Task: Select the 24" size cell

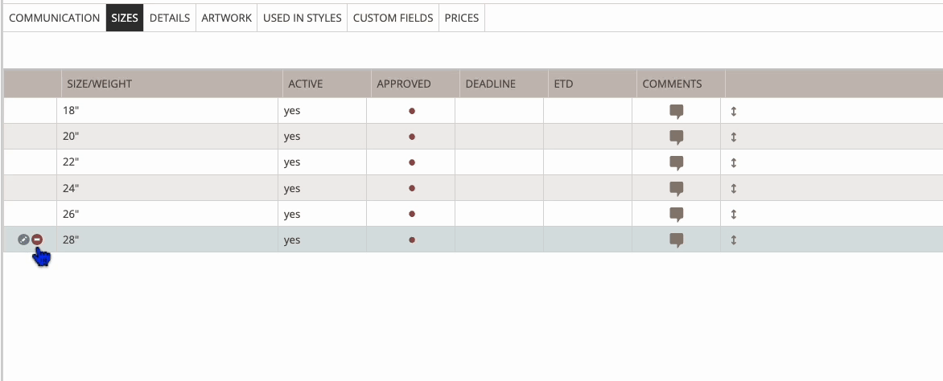Action: click(167, 188)
